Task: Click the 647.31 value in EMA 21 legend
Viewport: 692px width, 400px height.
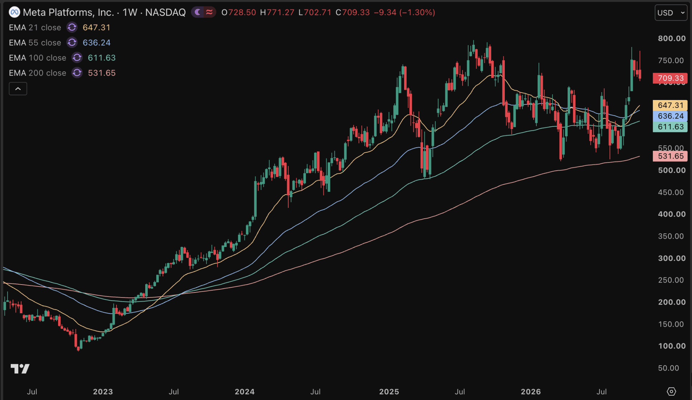Action: click(96, 28)
